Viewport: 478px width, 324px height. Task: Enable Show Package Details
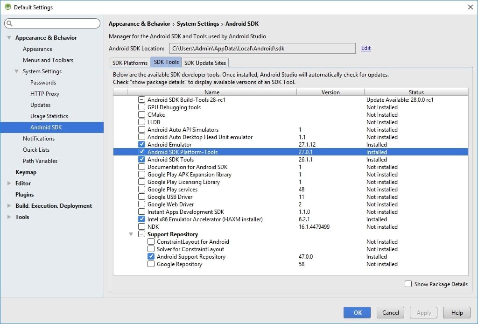click(408, 284)
